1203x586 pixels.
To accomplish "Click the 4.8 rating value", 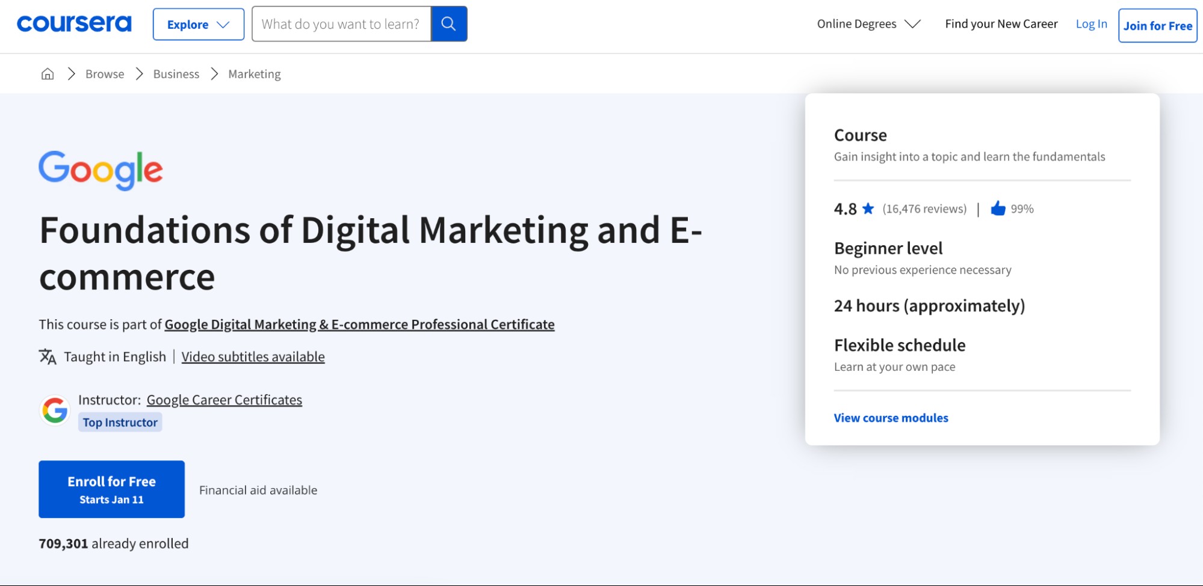I will pyautogui.click(x=845, y=209).
